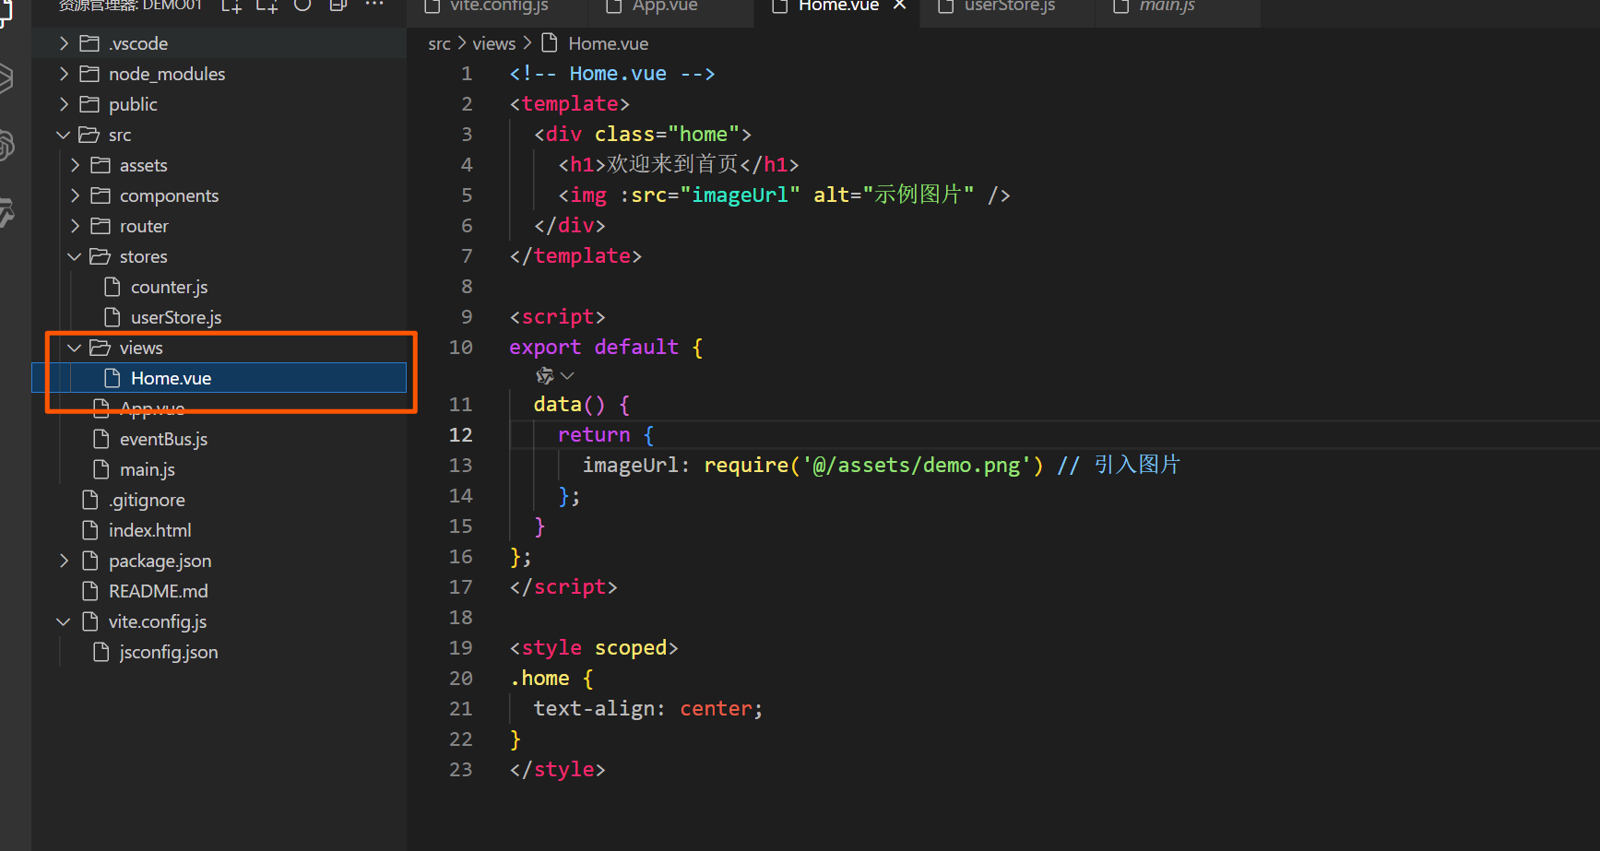Open counter.js from the stores folder

170,287
